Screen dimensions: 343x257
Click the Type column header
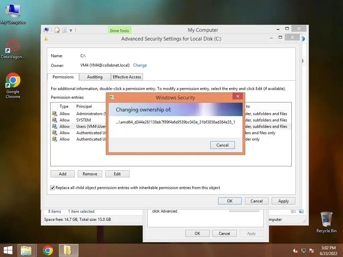64,106
